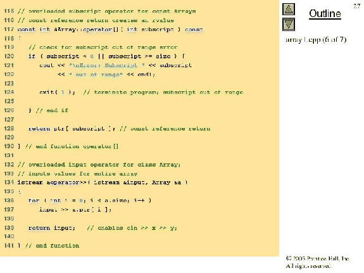
Task: Click line 134 istream &operator>> declaration
Action: 103,182
